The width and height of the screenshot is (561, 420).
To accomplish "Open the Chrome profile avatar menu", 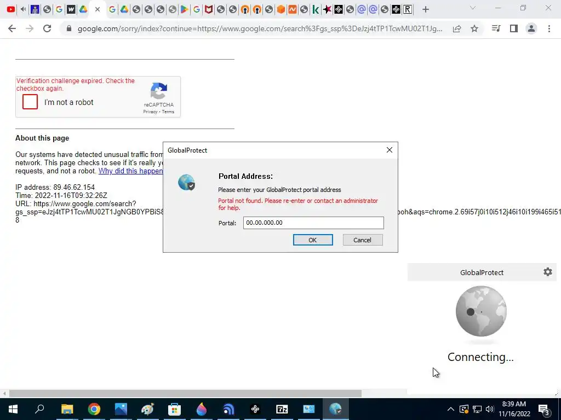I will click(531, 28).
